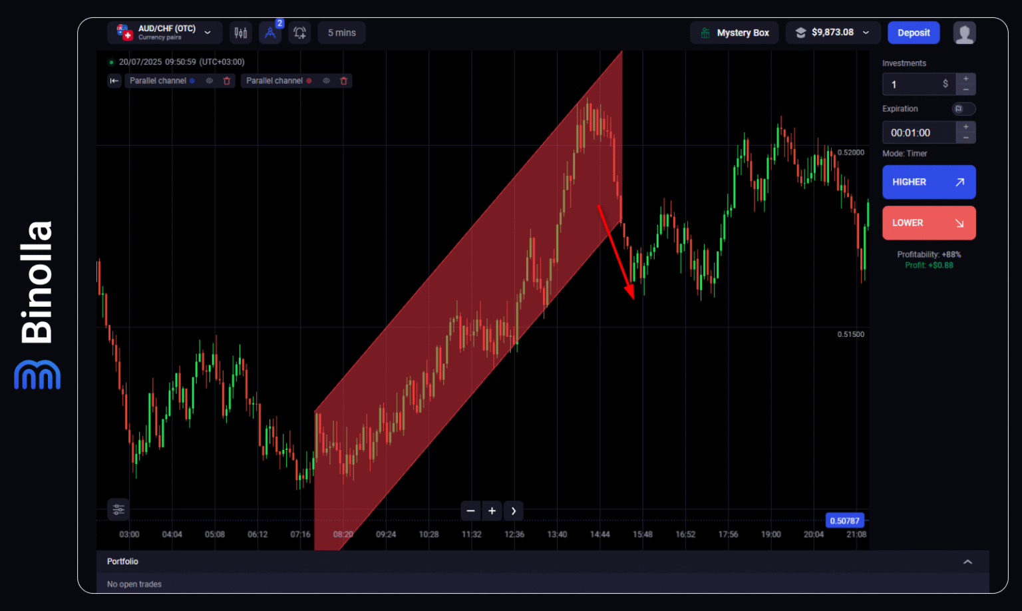The image size is (1022, 611).
Task: Collapse the Portfolio panel with its chevron
Action: [x=969, y=561]
